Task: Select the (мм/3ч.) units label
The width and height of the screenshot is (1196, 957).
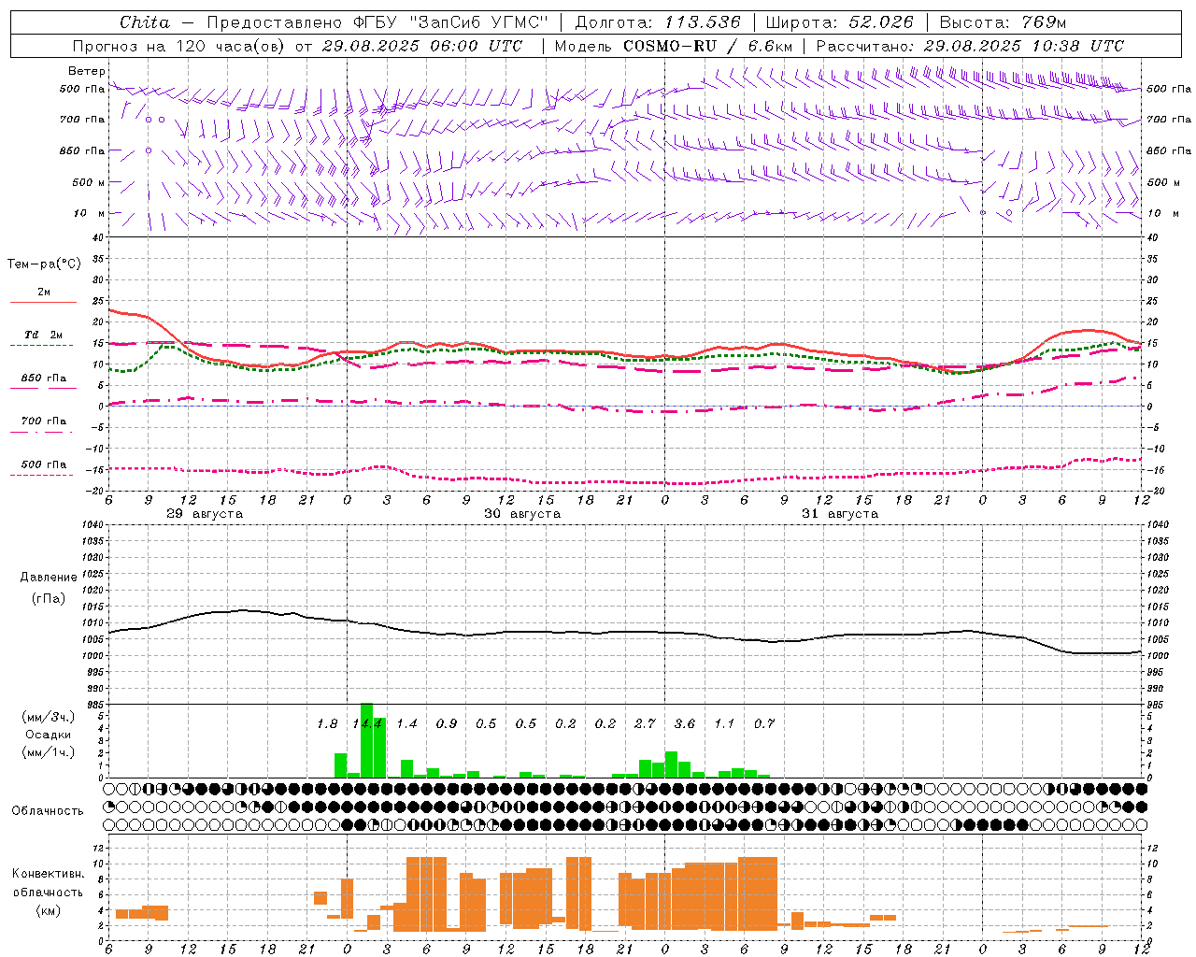Action: coord(48,717)
